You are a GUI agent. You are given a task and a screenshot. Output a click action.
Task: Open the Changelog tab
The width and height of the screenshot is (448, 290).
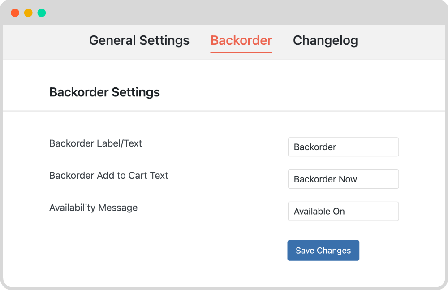[325, 40]
